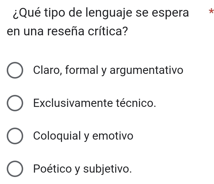Mark the 'Coloquial y emotivo' radio button
This screenshot has width=214, height=184.
(x=15, y=136)
